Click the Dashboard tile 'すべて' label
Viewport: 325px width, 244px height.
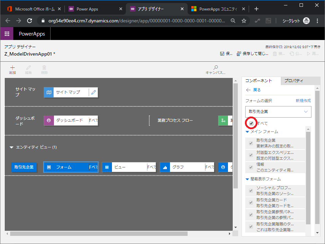tap(93, 120)
